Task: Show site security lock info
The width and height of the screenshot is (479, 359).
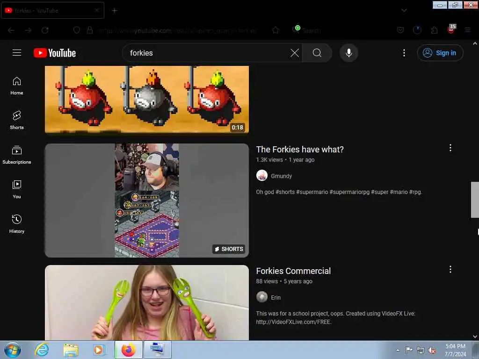Action: 89,30
